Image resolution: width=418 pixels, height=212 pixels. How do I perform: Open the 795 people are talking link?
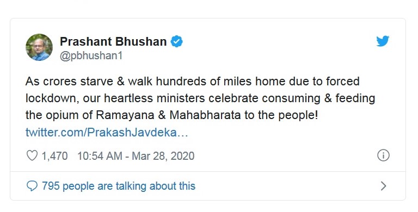point(119,186)
